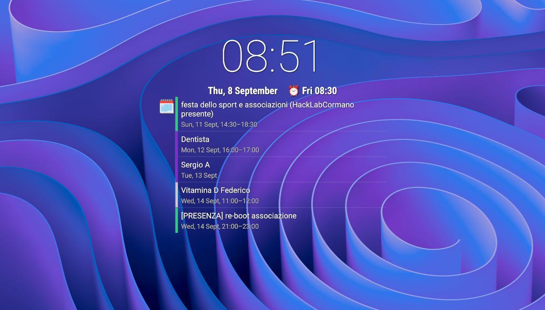Open the calendar icon beside the events
This screenshot has height=310, width=545.
[x=167, y=106]
